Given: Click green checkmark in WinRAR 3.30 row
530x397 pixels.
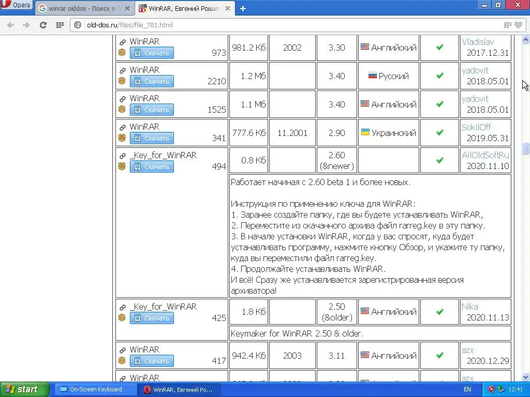Looking at the screenshot, I should pyautogui.click(x=440, y=47).
